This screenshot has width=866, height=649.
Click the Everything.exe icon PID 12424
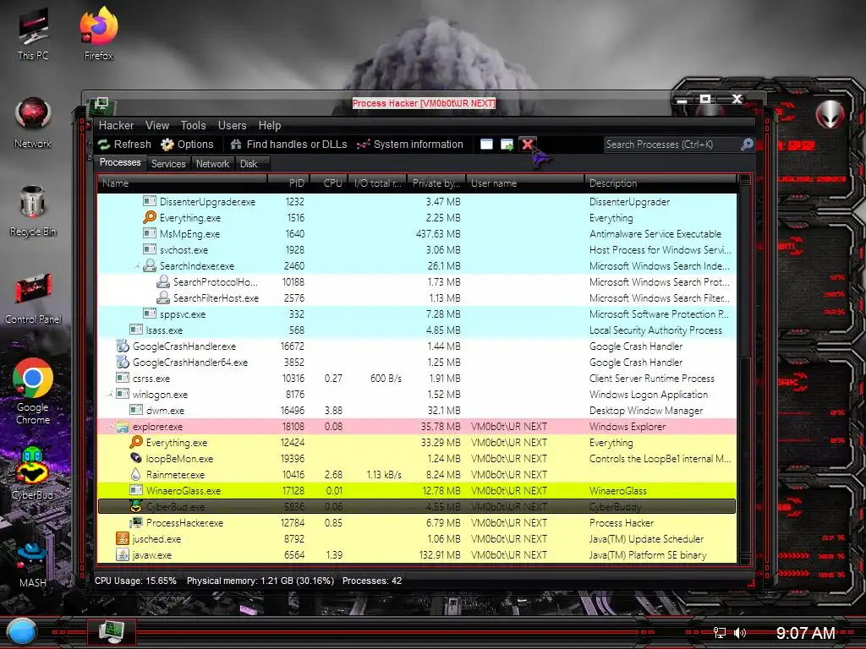click(136, 443)
